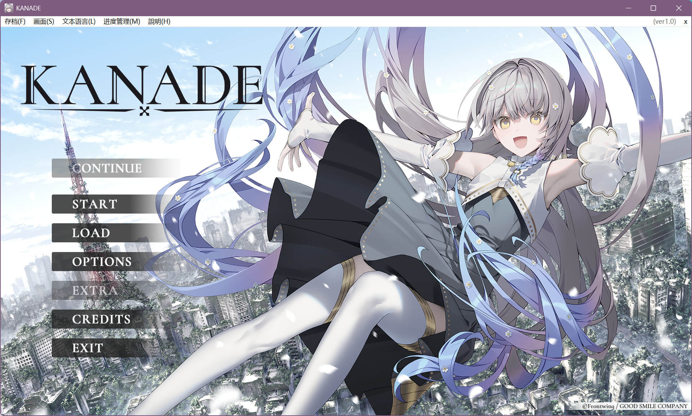Maximize the KANADE window
Viewport: 692px width, 416px height.
[654, 8]
